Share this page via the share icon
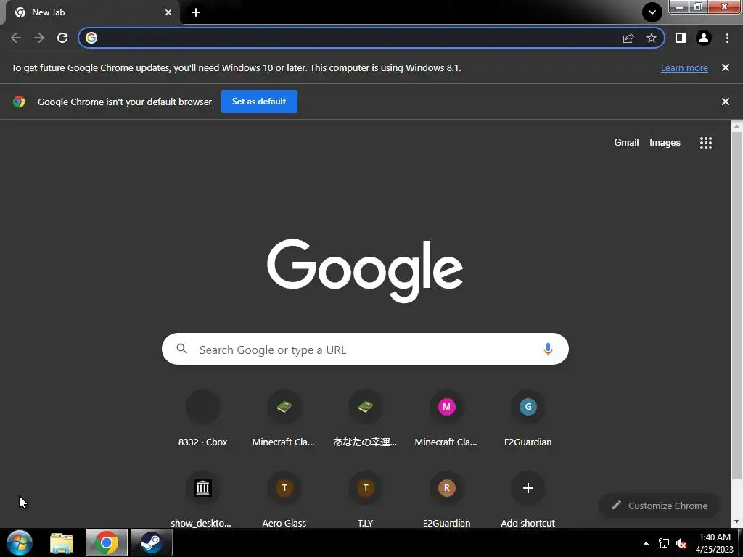This screenshot has width=743, height=557. [628, 38]
